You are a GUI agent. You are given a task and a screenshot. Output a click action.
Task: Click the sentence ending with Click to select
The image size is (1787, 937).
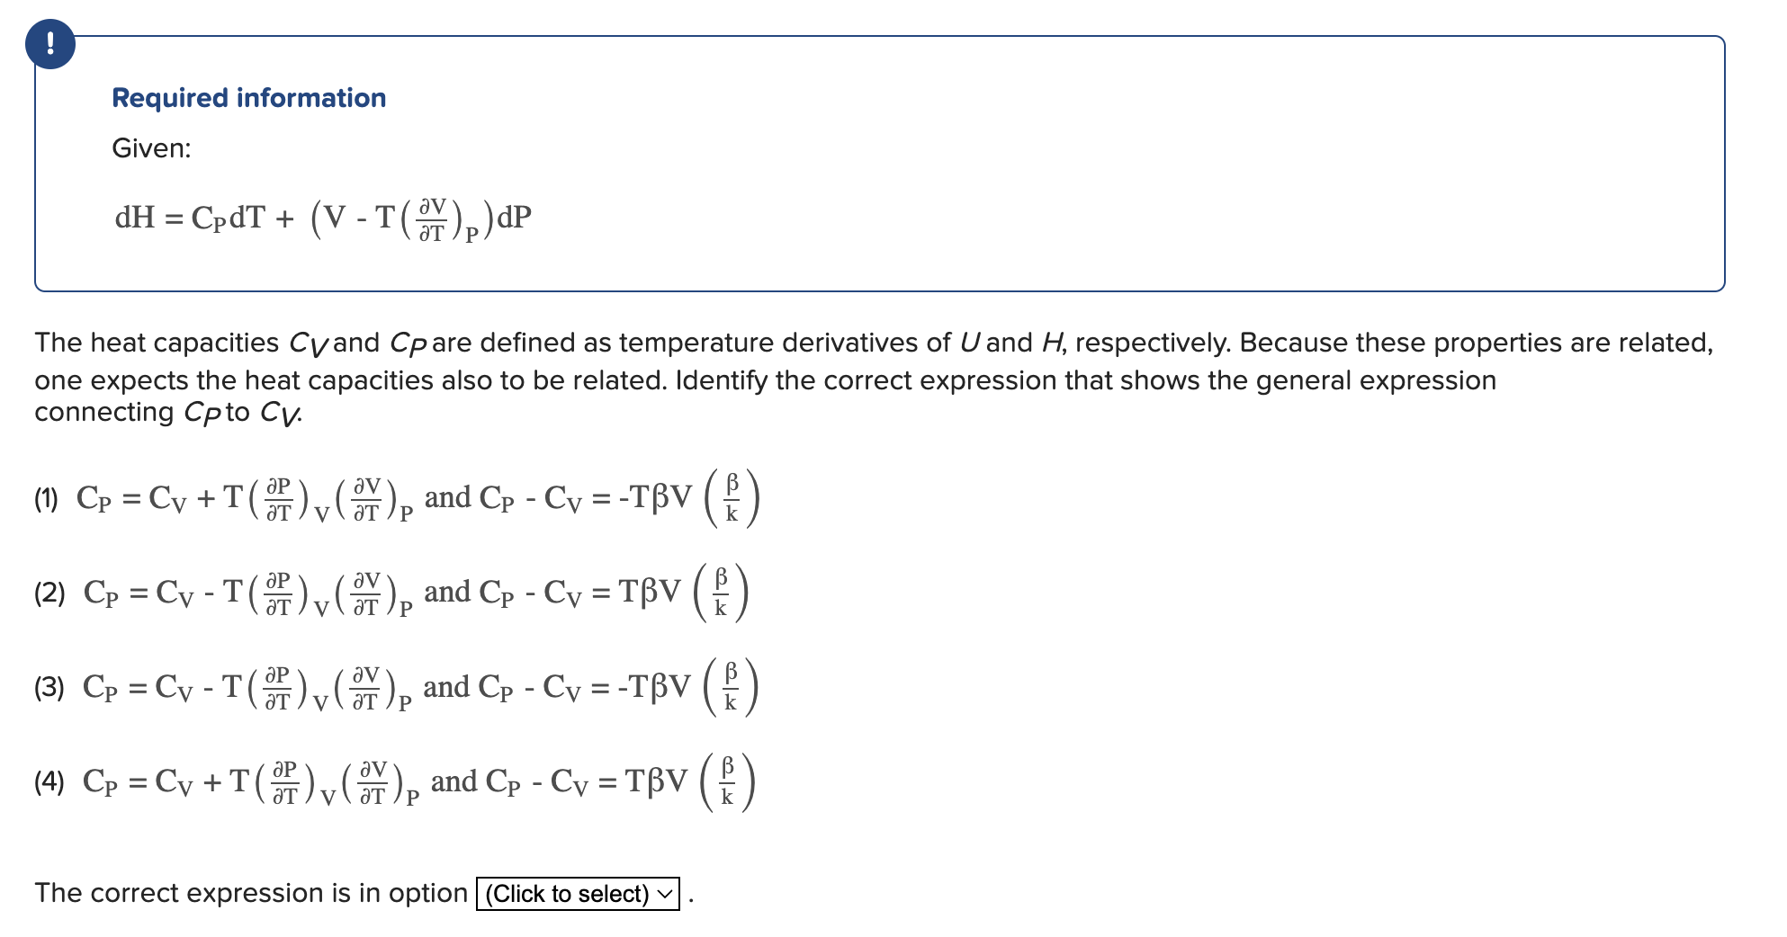tap(252, 893)
